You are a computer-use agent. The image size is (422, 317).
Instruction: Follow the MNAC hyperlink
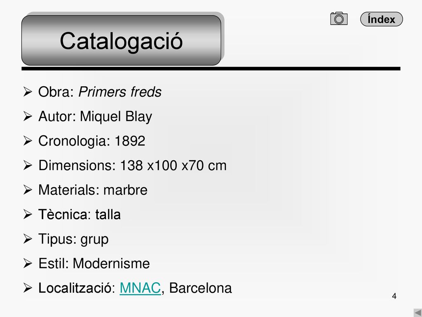140,288
